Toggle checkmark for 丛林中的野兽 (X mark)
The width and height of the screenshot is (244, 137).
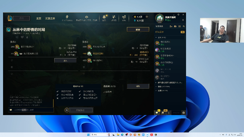(x=58, y=98)
